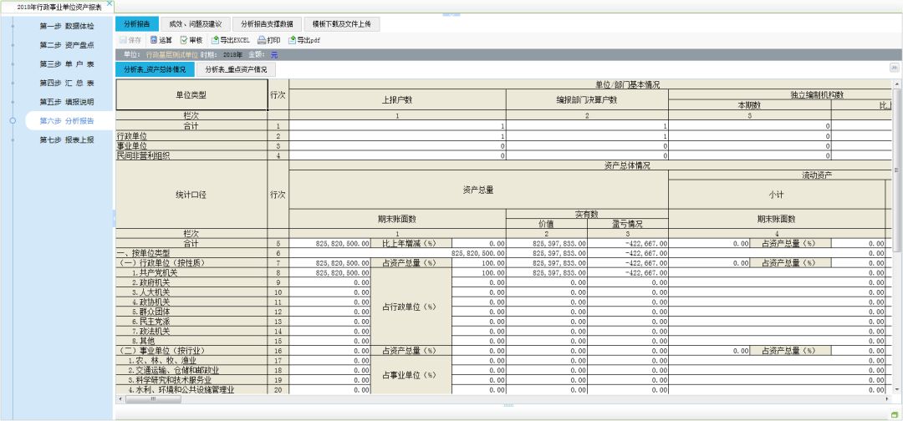Click the 审核 audit toolbar icon
903x421 pixels.
point(191,39)
